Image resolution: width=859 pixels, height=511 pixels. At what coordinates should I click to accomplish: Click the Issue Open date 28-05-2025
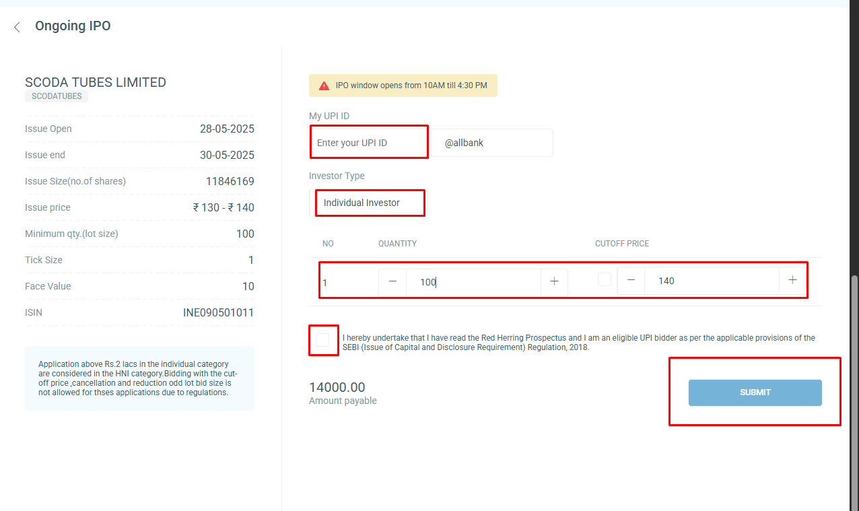pyautogui.click(x=227, y=129)
